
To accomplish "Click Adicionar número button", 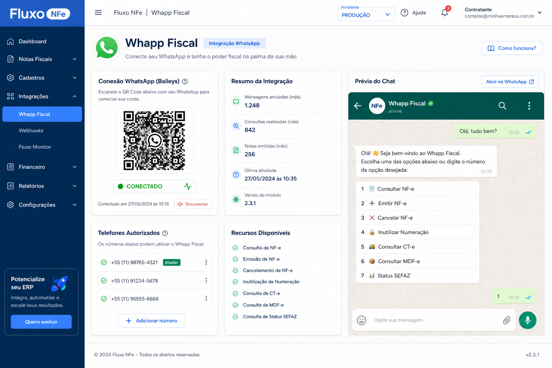I will click(x=152, y=321).
